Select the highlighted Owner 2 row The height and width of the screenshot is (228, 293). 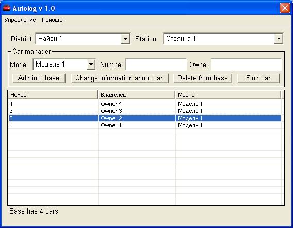[x=145, y=118]
